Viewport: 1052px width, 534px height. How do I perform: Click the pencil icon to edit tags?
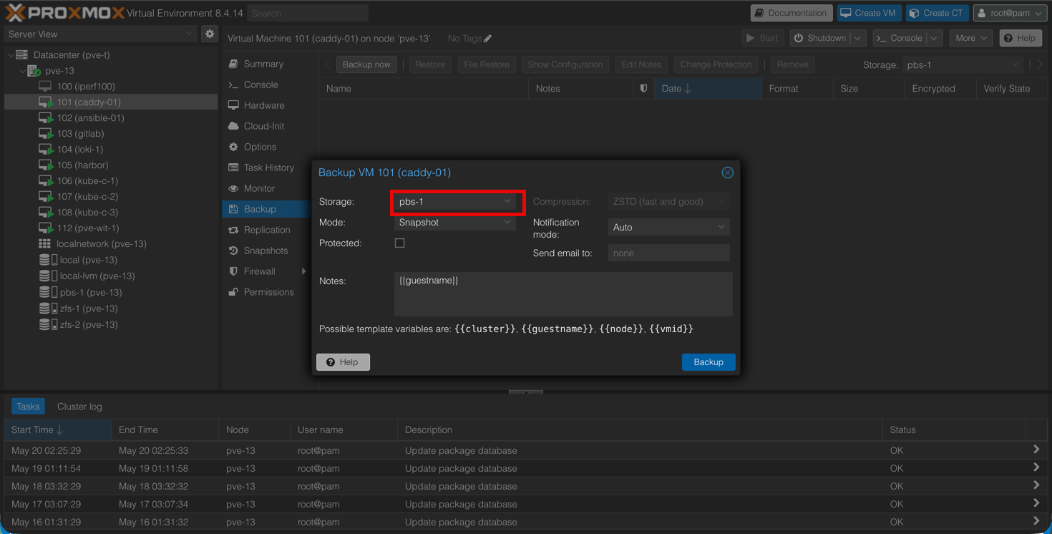click(488, 39)
